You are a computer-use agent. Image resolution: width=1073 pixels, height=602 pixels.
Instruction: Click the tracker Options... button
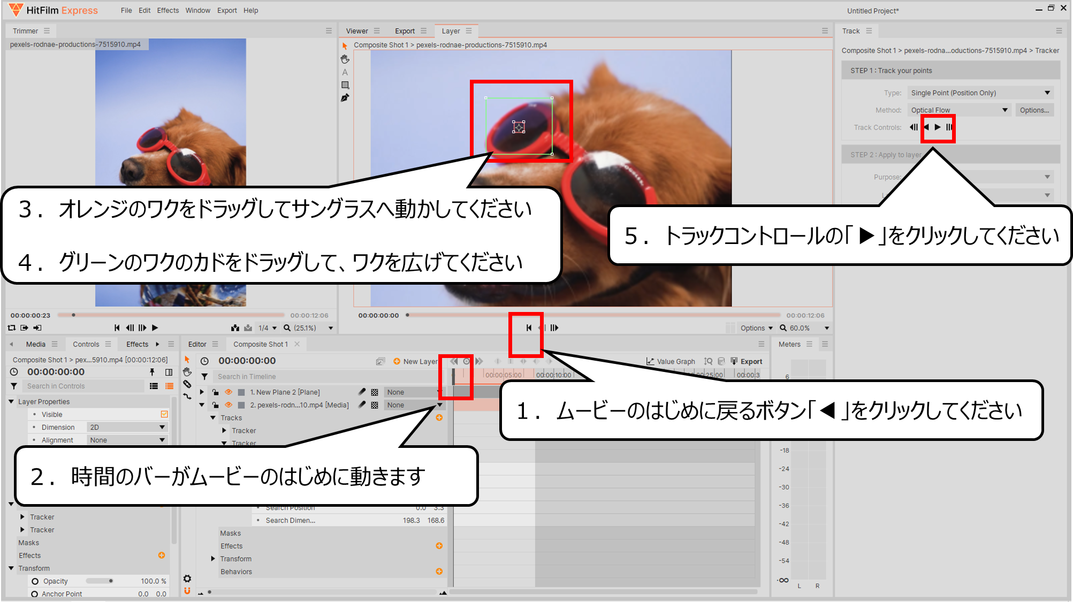(1034, 110)
